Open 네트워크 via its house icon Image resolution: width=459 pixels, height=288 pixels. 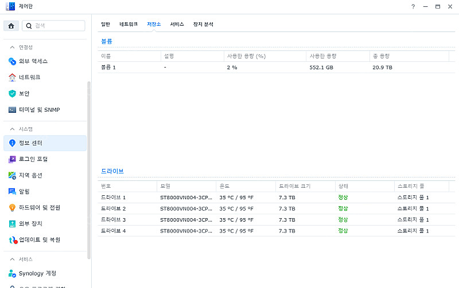[12, 77]
